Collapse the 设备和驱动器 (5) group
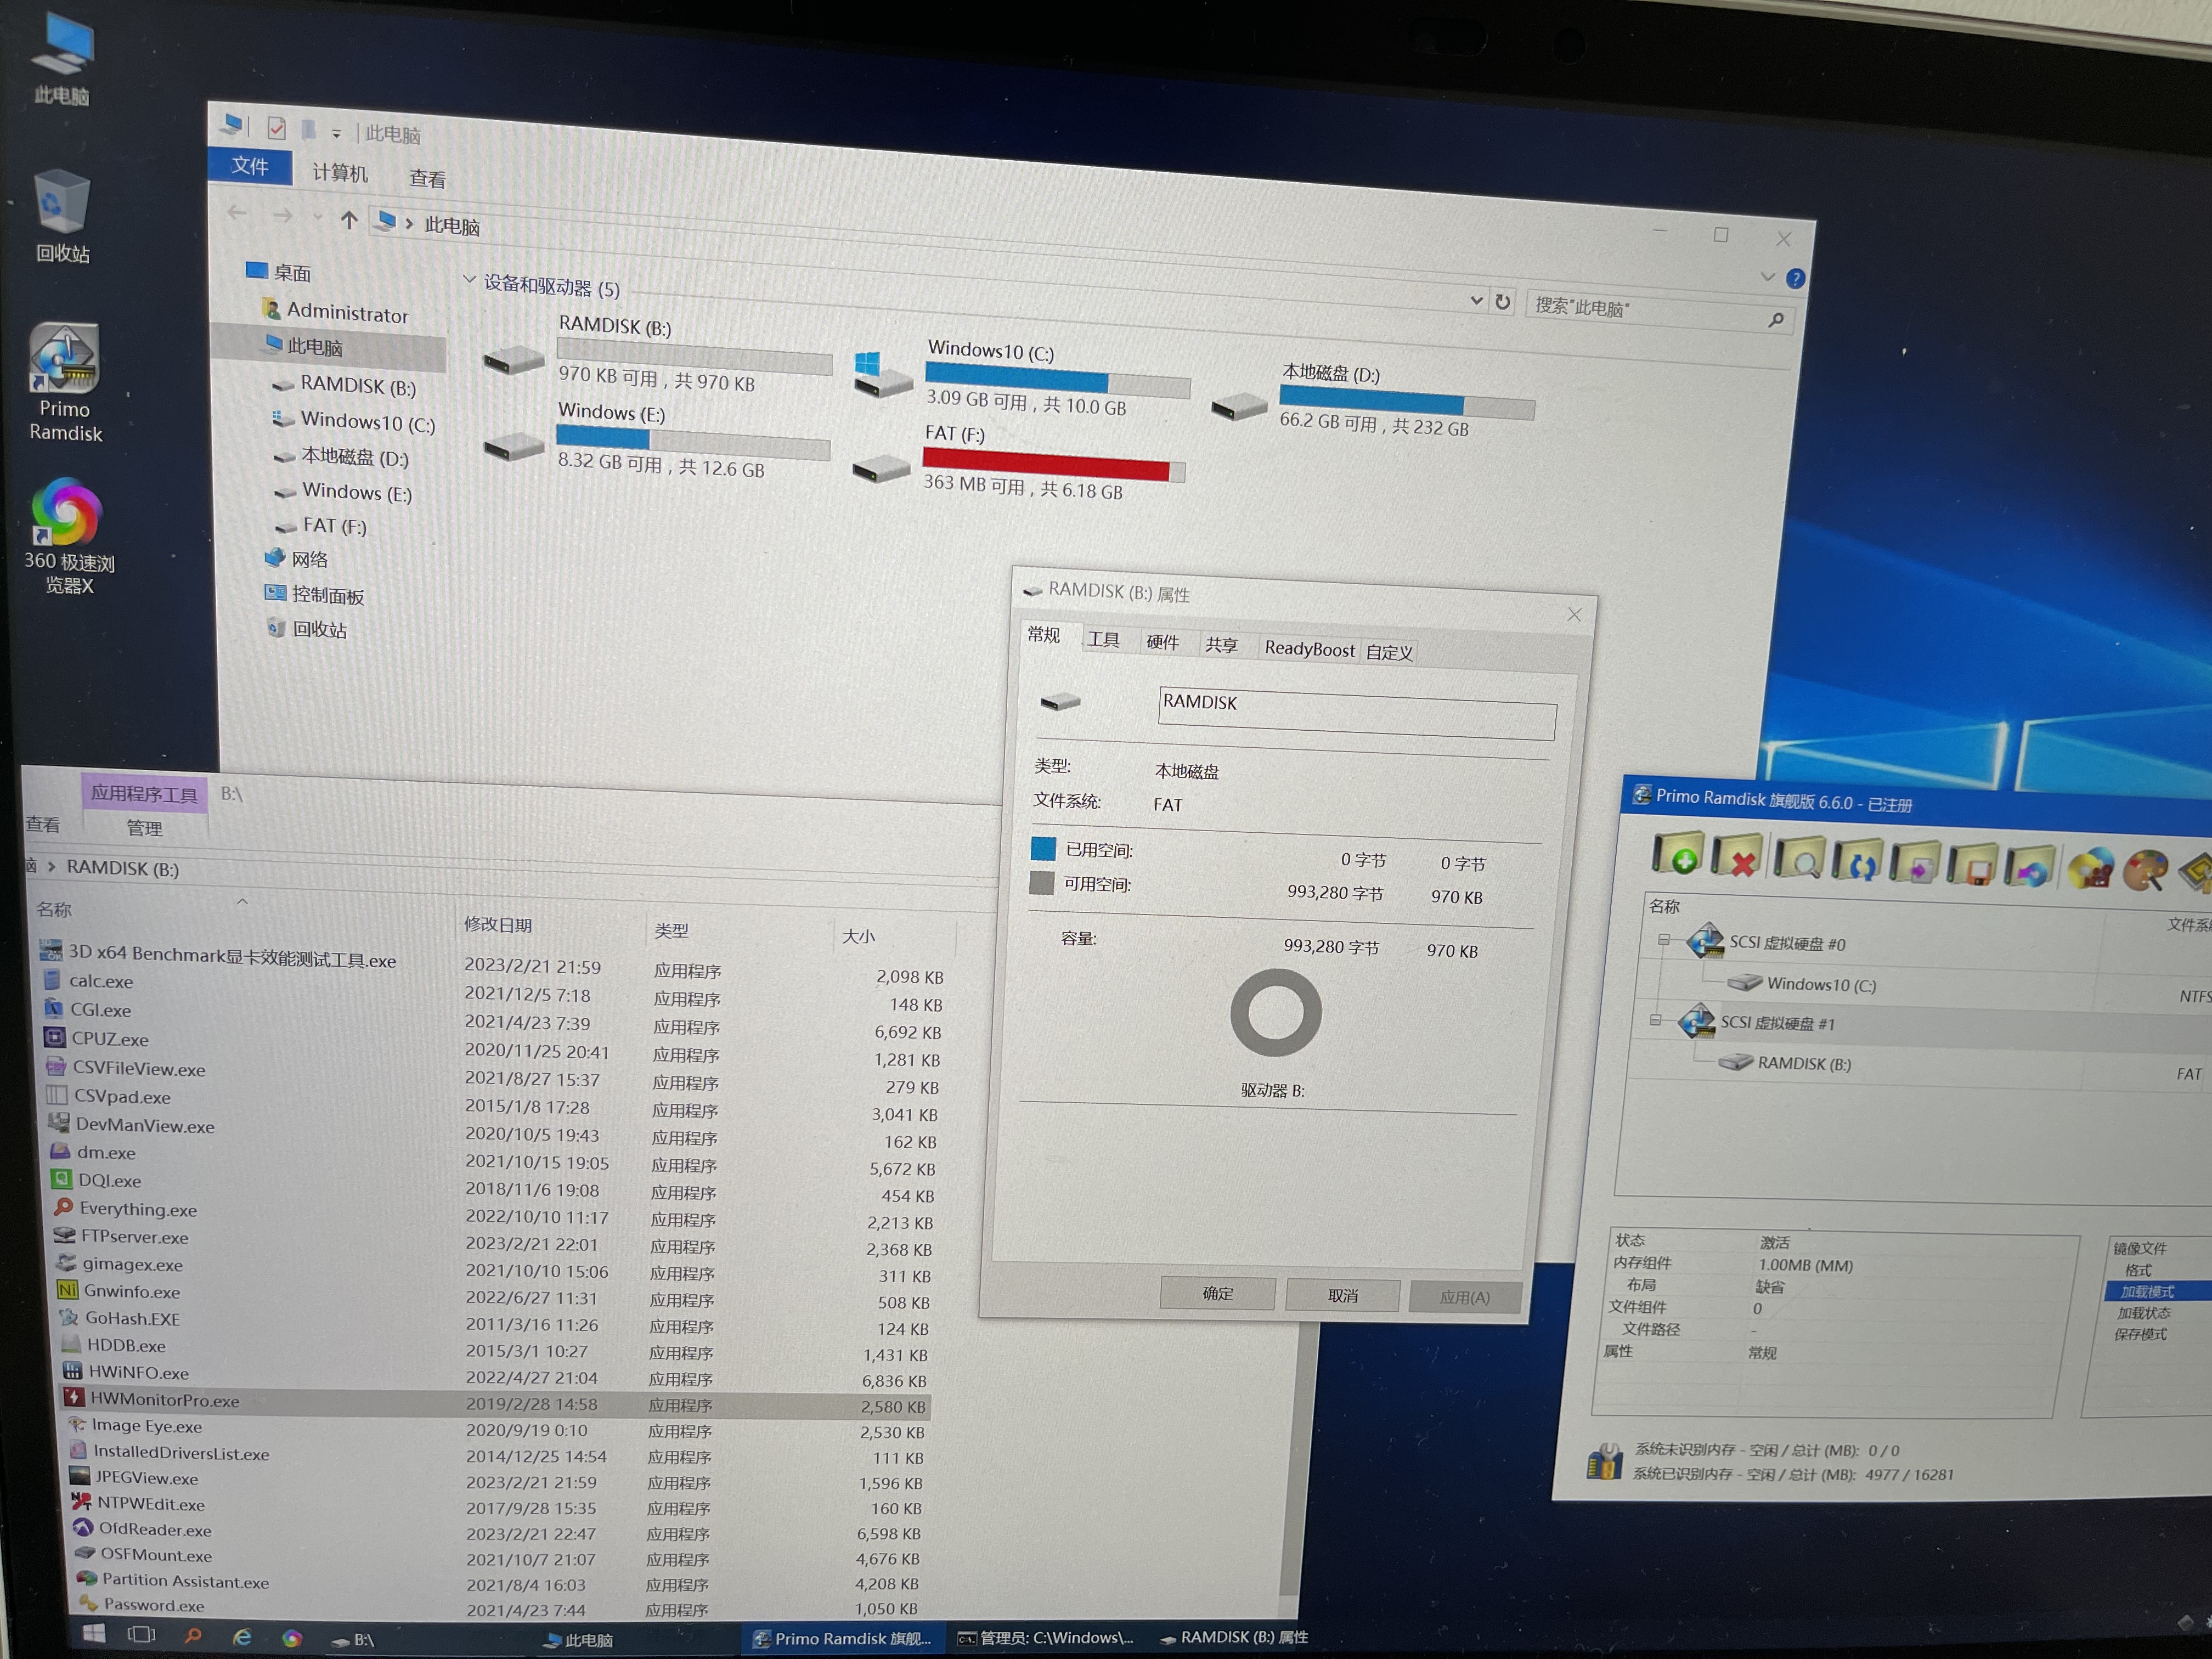Screen dimensions: 2212x1659 tap(469, 280)
